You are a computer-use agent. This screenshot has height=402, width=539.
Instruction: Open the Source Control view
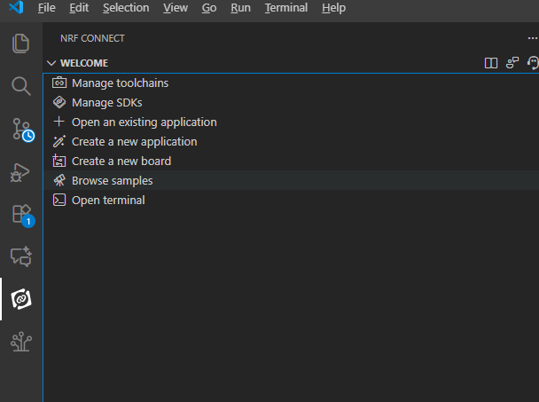pos(22,130)
